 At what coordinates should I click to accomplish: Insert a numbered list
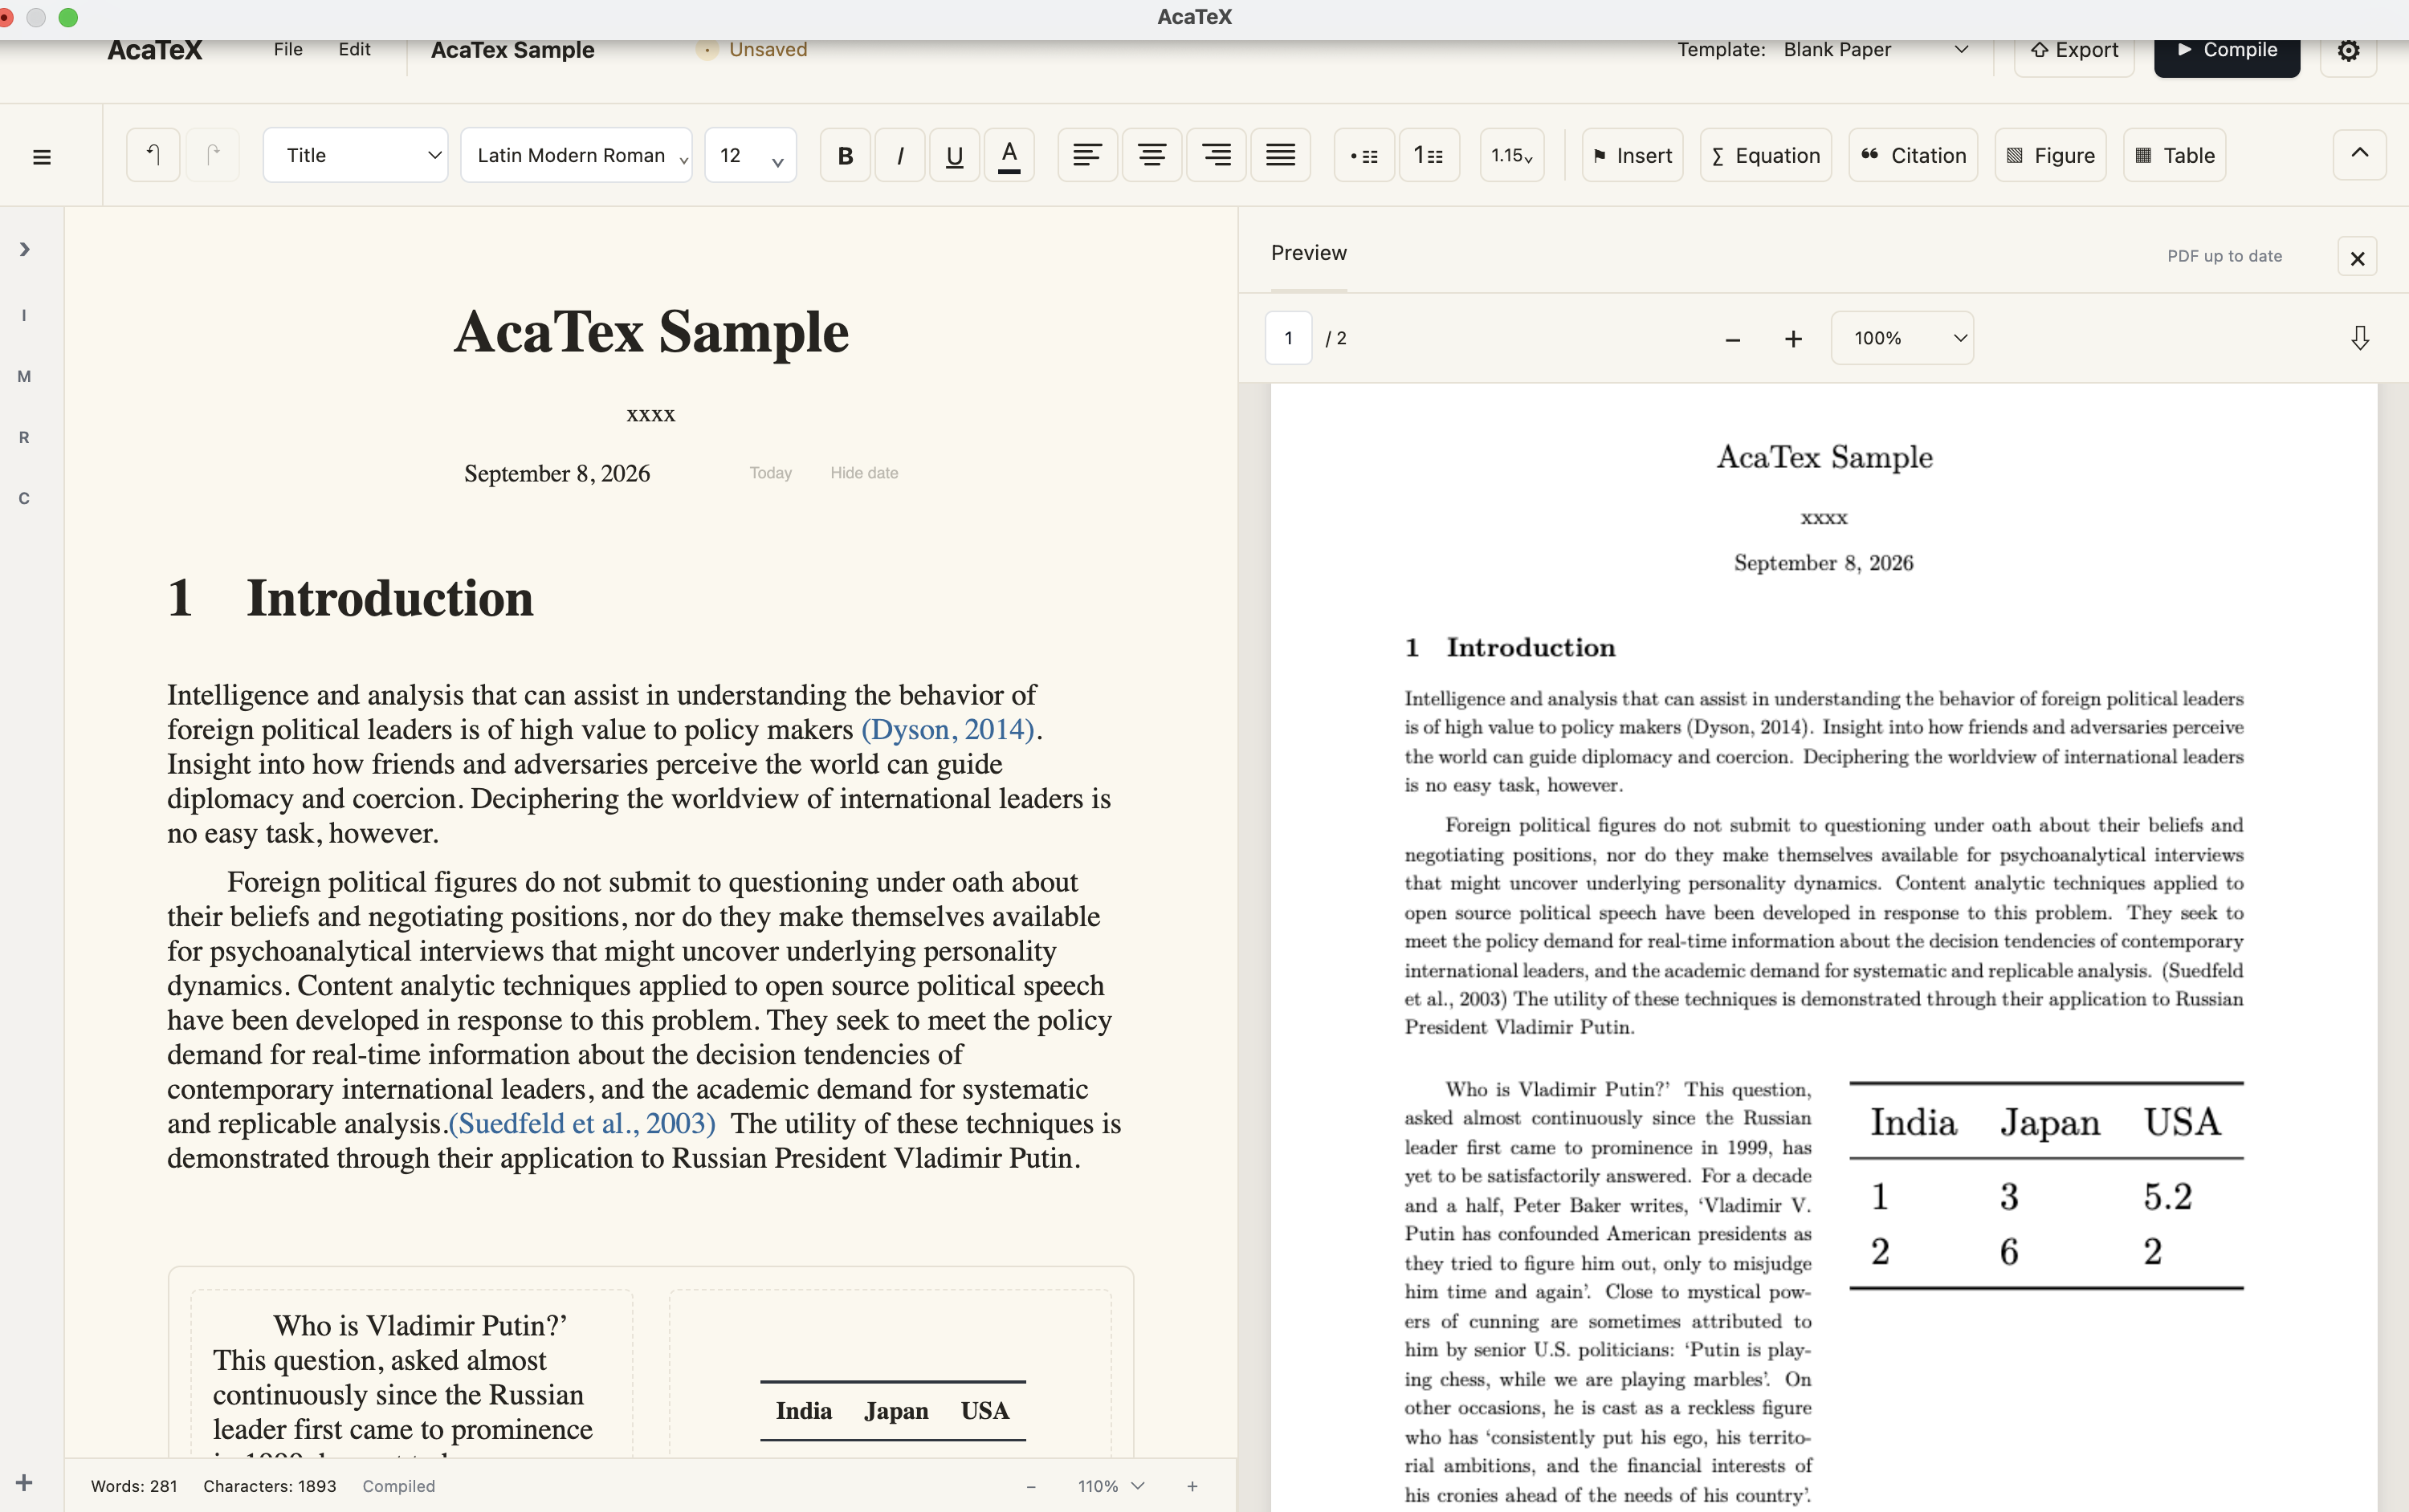[1429, 155]
